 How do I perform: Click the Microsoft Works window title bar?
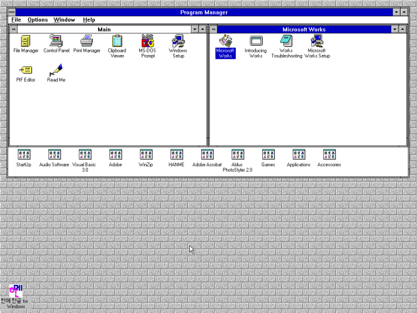click(x=304, y=29)
